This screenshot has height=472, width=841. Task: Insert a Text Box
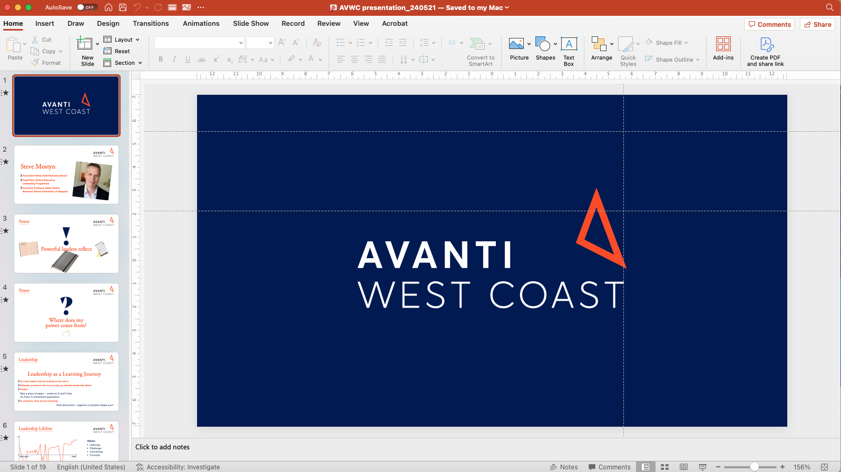pyautogui.click(x=569, y=52)
